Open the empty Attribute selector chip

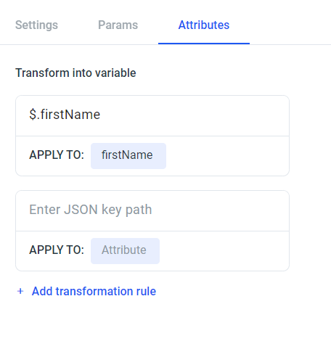pos(125,251)
